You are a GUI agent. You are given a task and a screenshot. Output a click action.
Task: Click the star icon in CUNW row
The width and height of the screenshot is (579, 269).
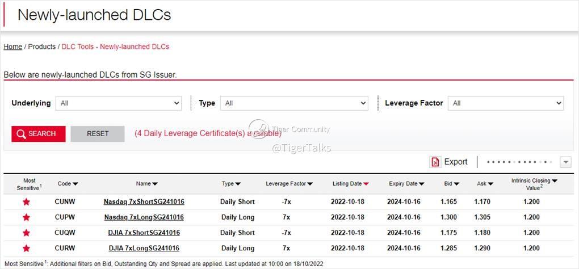(26, 202)
